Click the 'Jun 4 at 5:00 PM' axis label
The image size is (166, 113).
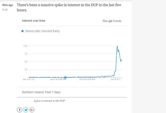58,79
